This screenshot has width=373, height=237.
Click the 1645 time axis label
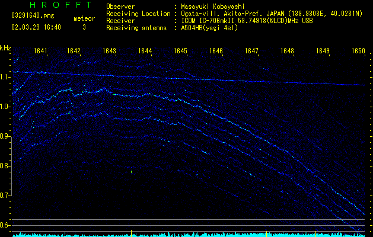[x=180, y=51]
